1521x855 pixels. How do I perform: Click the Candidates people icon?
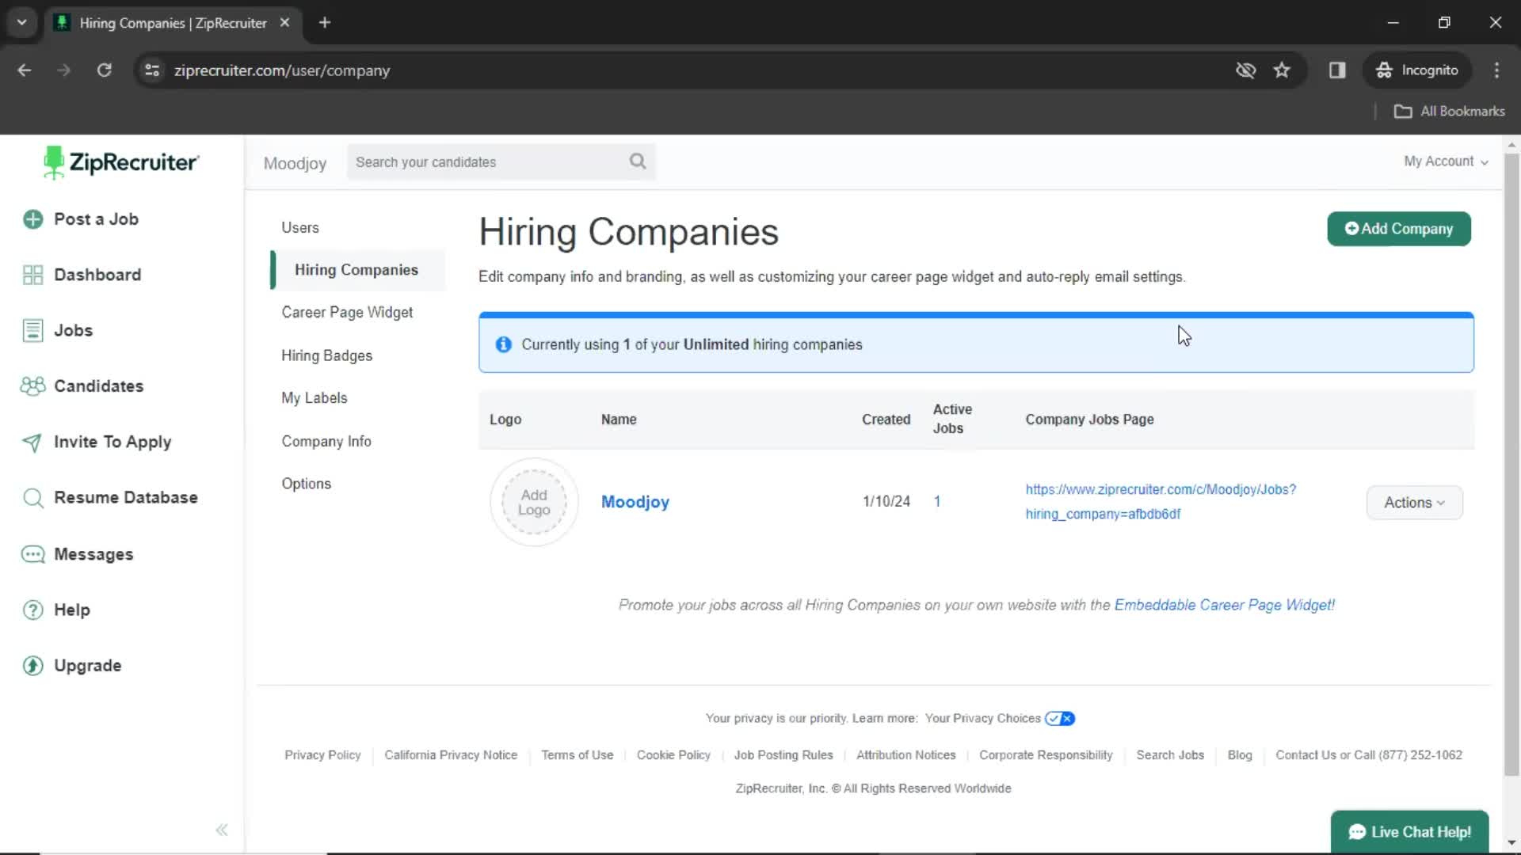(x=32, y=386)
